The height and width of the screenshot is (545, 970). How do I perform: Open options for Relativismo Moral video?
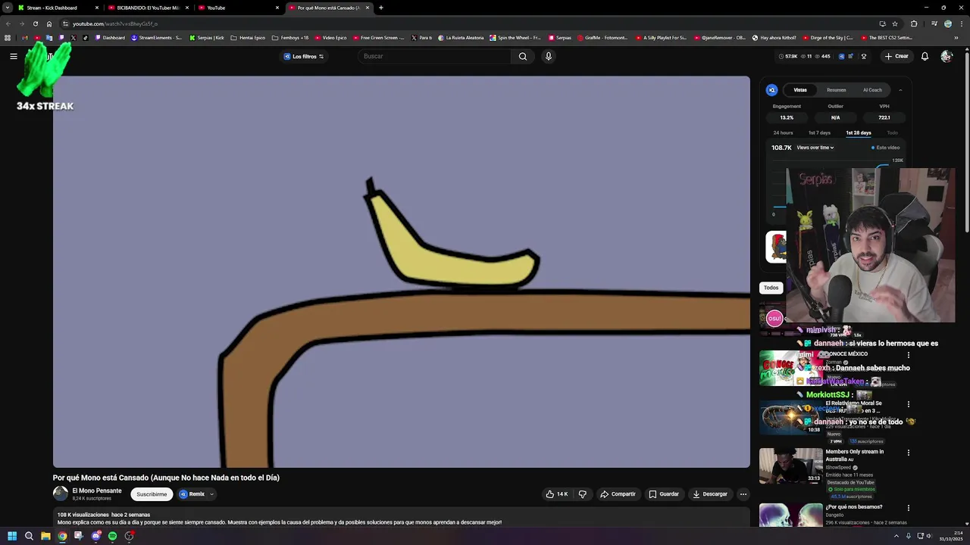tap(909, 404)
